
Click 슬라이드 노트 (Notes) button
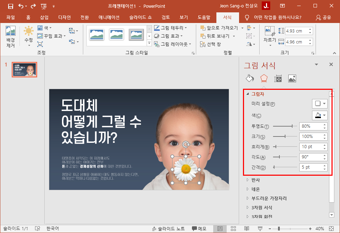pos(168,228)
